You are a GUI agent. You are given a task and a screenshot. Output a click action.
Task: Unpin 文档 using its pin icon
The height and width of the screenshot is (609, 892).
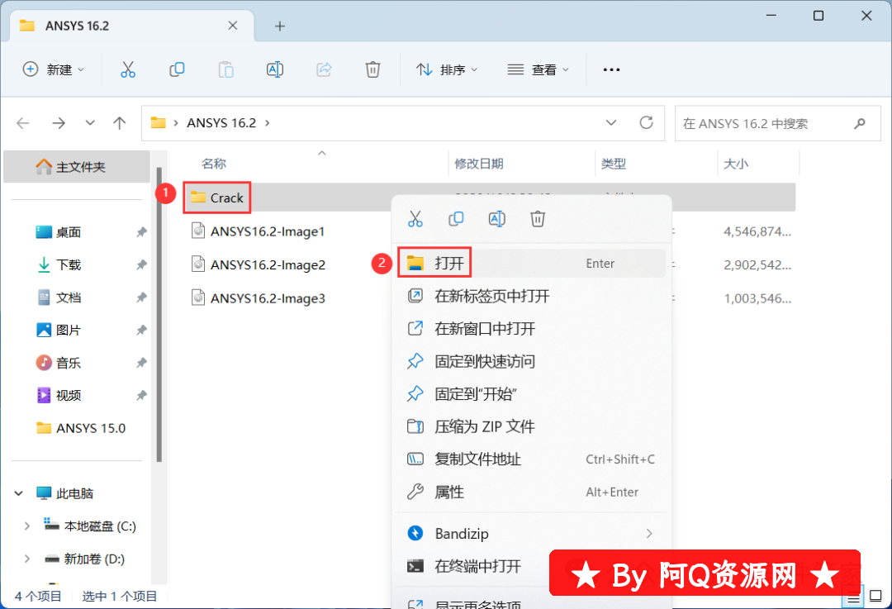(x=142, y=297)
